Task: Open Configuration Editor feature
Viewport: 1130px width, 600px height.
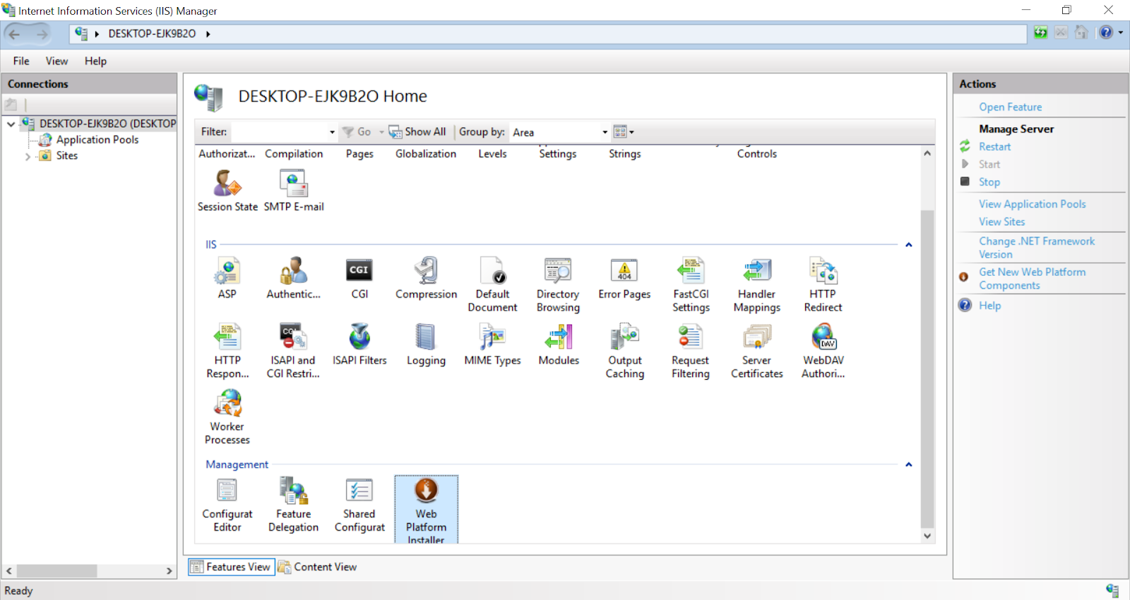Action: click(x=227, y=505)
